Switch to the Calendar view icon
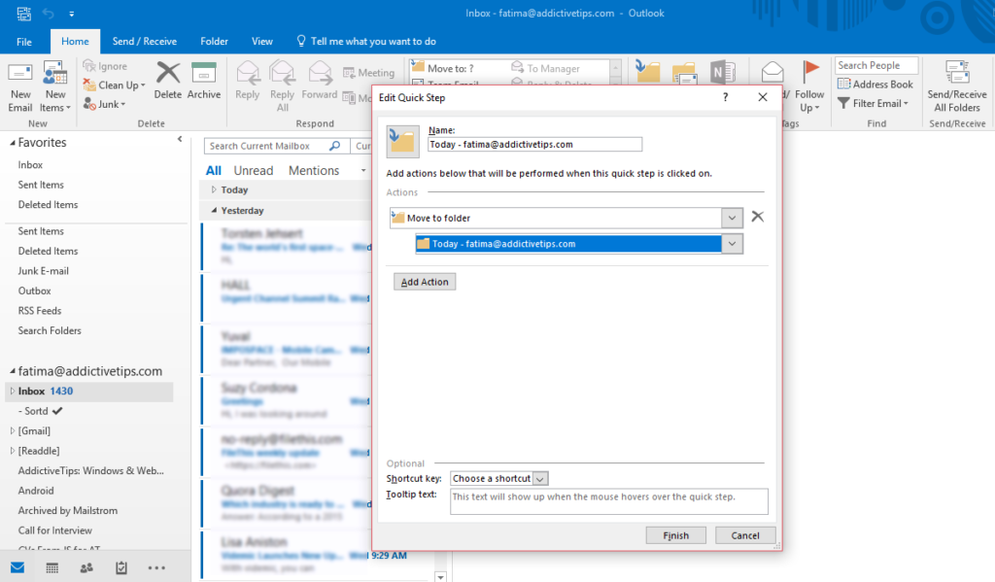Viewport: 995px width, 582px height. click(51, 566)
